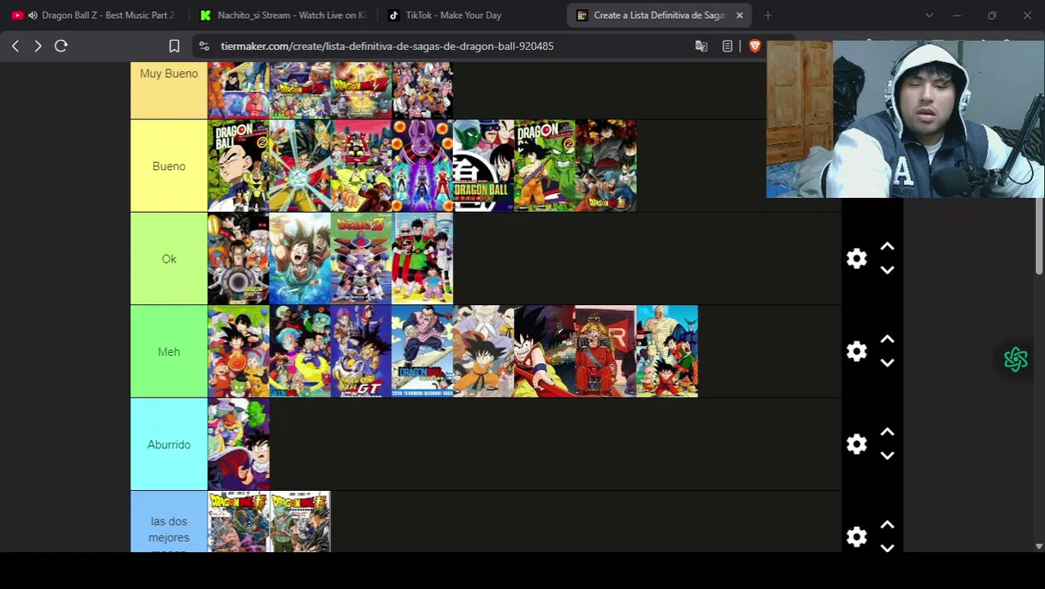
Task: Move the Aburrido tier row down
Action: 887,456
